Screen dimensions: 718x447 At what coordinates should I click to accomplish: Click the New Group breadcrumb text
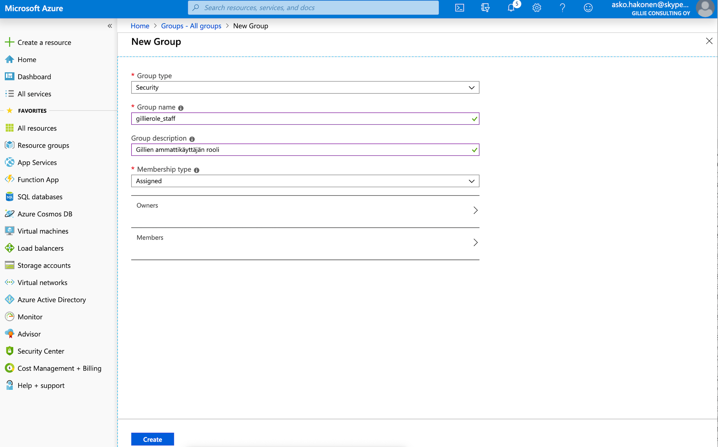point(250,26)
